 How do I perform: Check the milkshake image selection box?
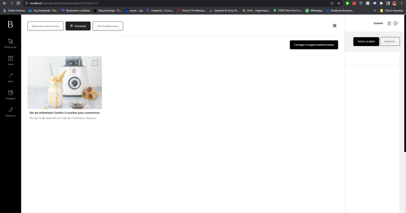pyautogui.click(x=95, y=63)
